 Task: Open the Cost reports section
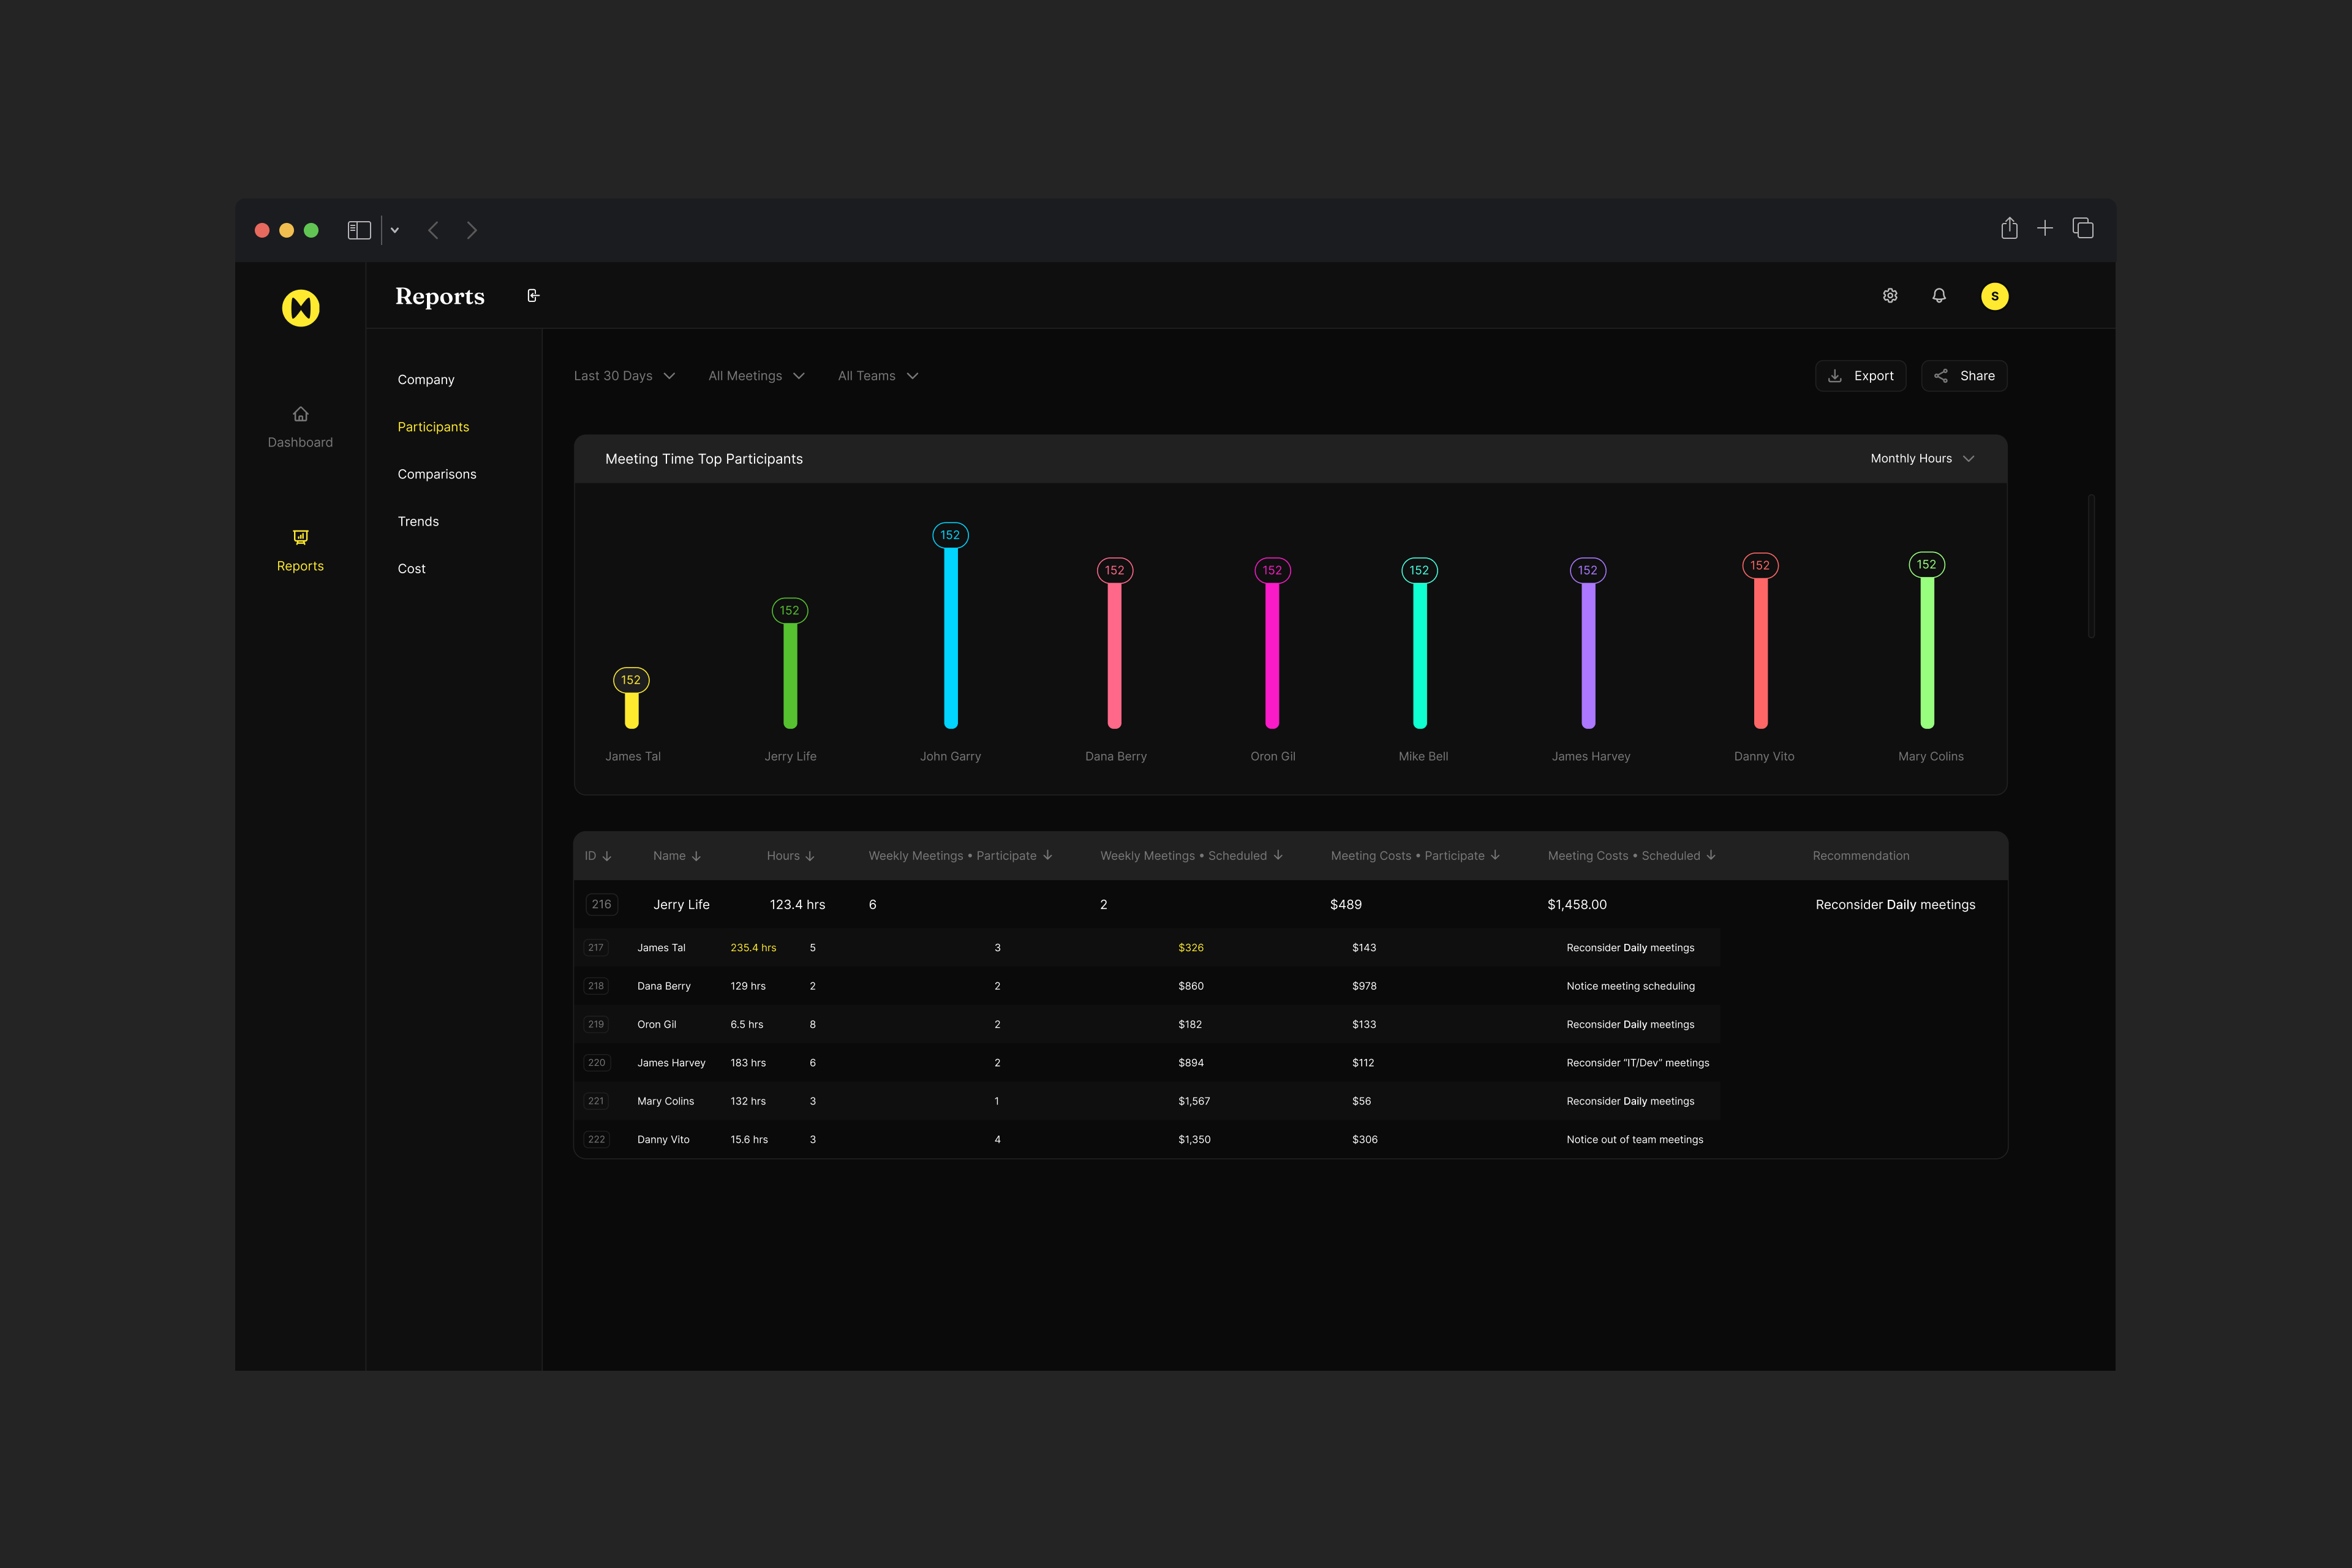click(x=411, y=569)
